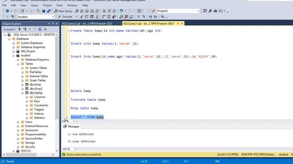Click the Toolbox icon

216,11
